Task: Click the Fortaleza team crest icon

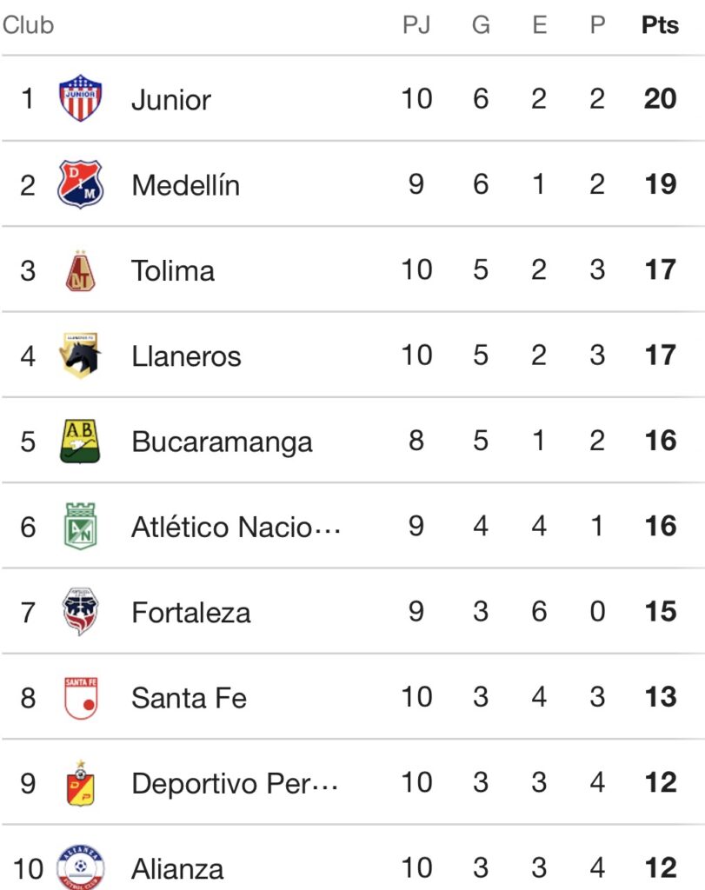Action: (x=80, y=612)
